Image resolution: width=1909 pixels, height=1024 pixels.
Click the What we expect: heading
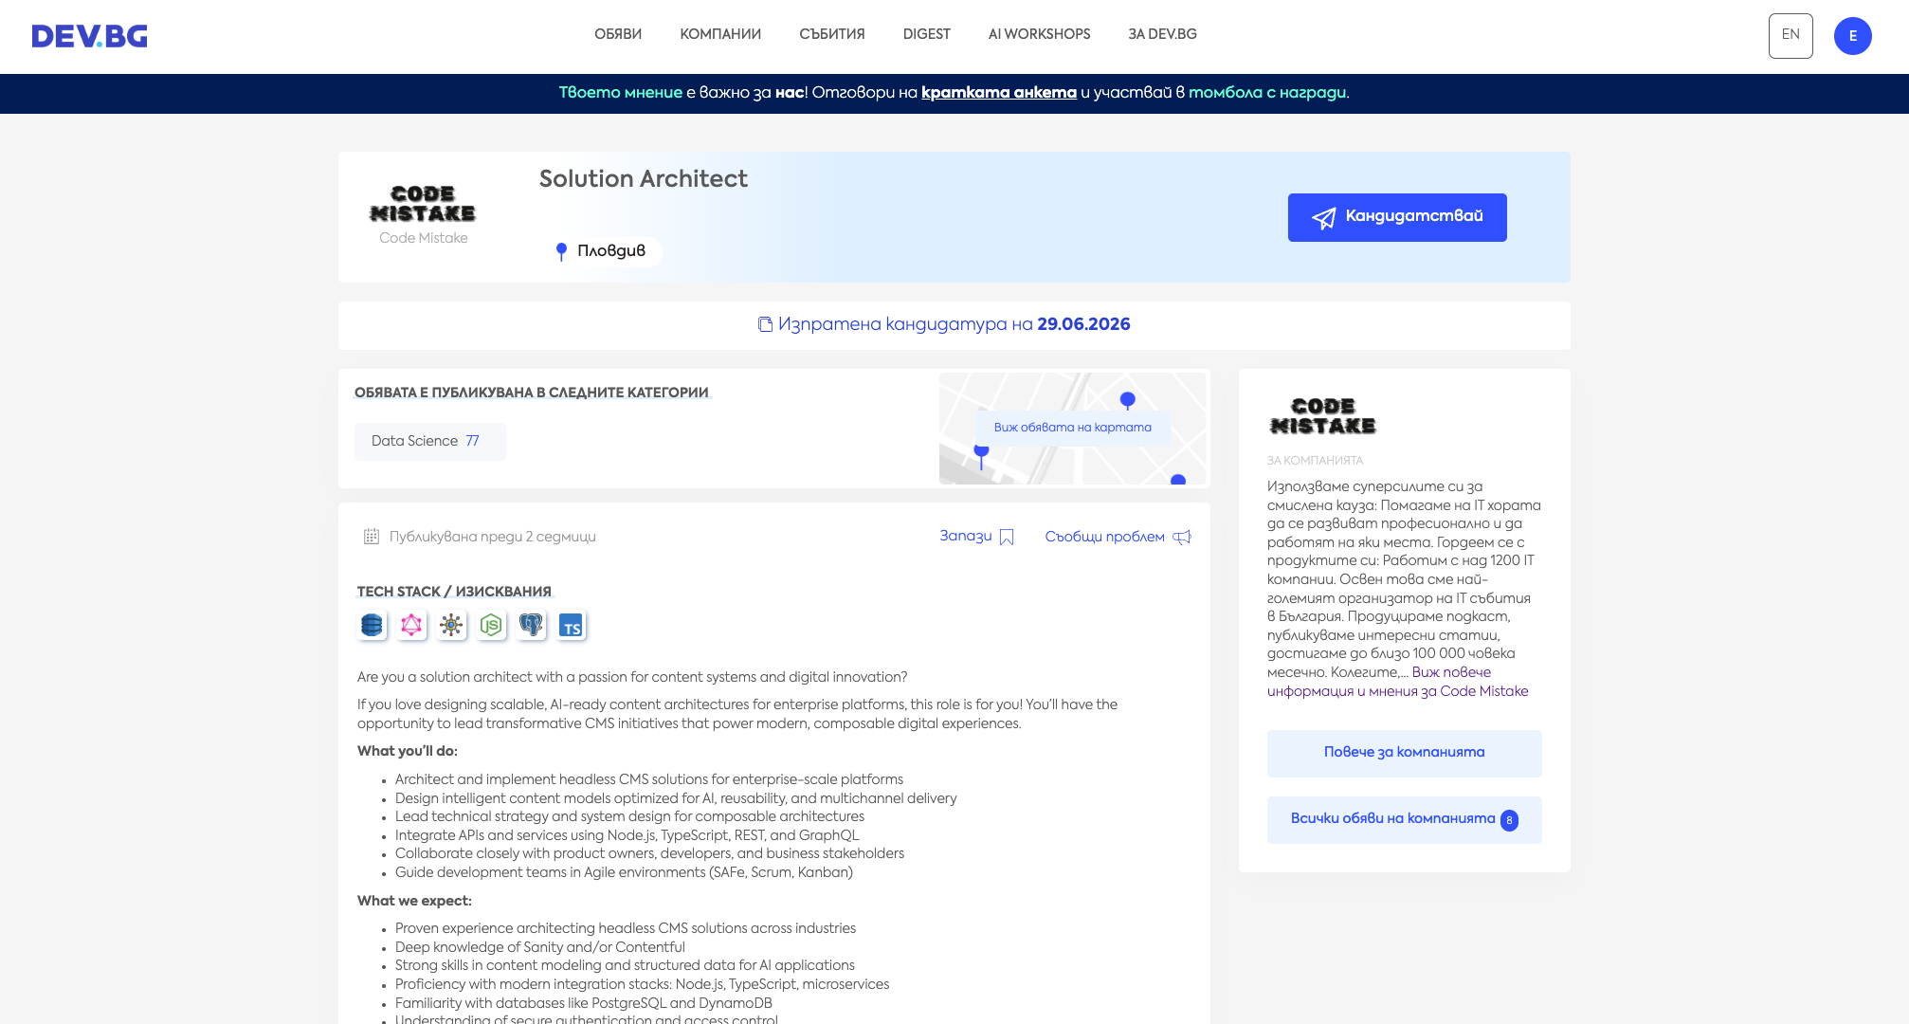coord(414,901)
